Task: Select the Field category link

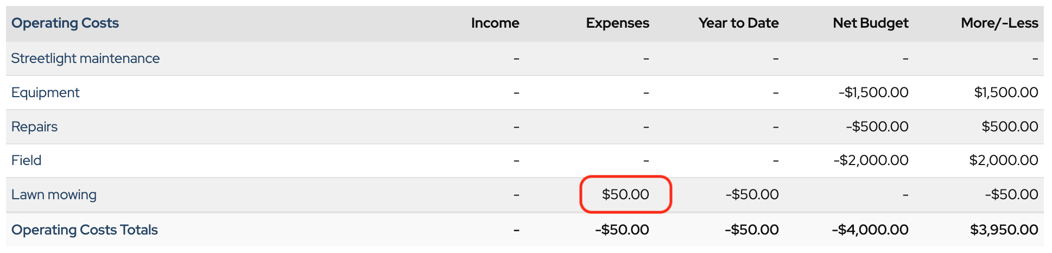Action: click(26, 161)
